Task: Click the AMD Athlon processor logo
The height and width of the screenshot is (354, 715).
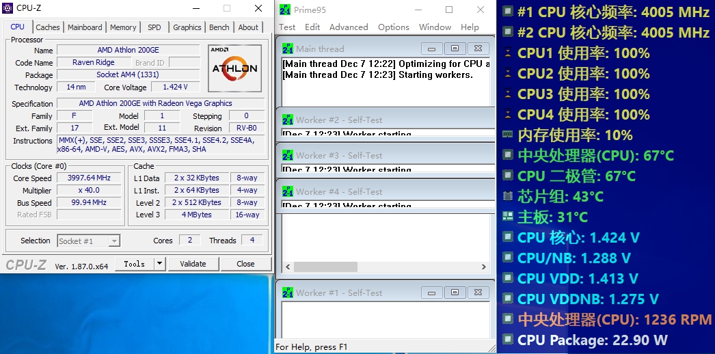Action: click(234, 68)
